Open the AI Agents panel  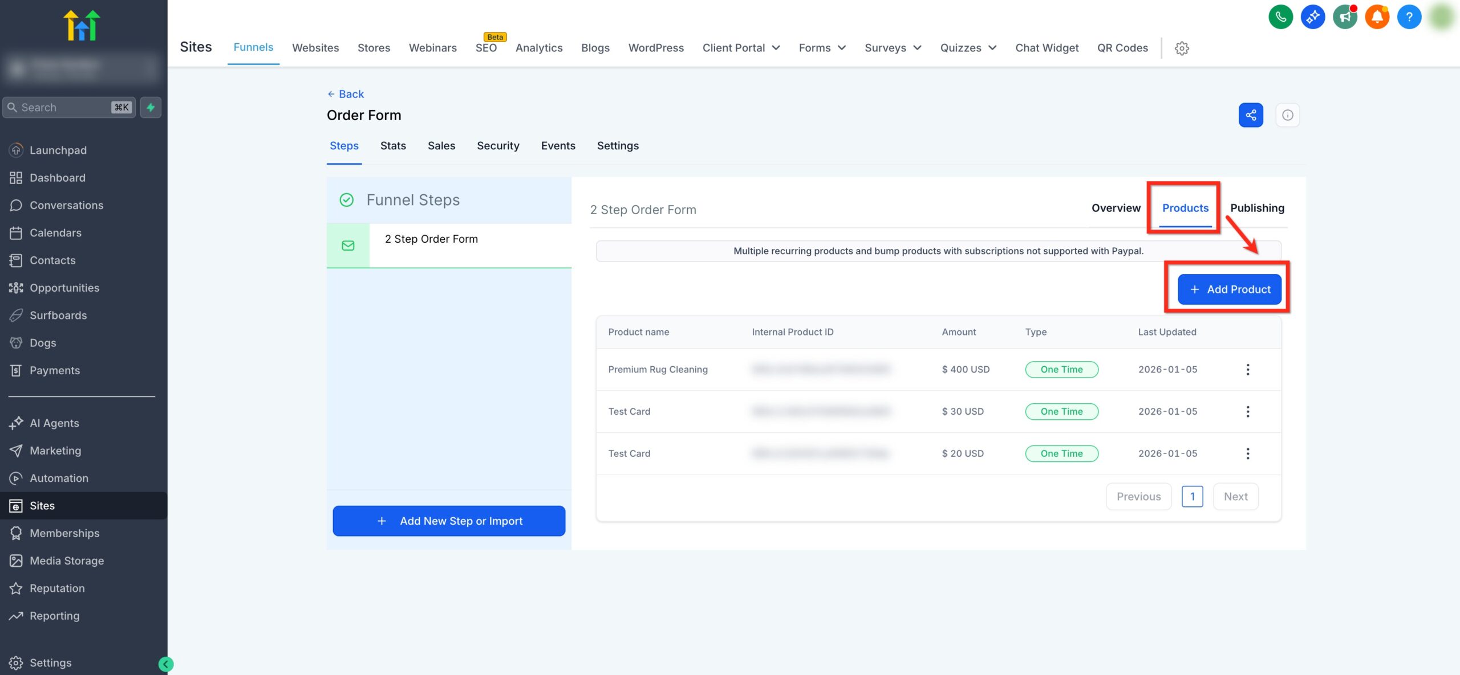pos(54,423)
